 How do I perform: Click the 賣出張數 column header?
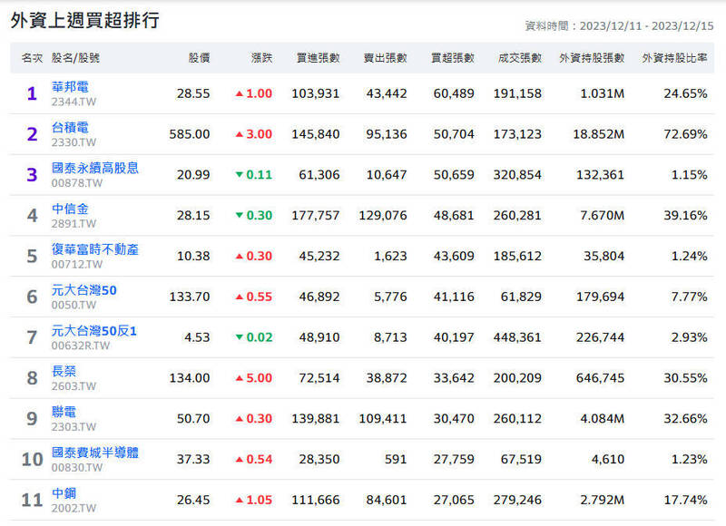pyautogui.click(x=385, y=58)
